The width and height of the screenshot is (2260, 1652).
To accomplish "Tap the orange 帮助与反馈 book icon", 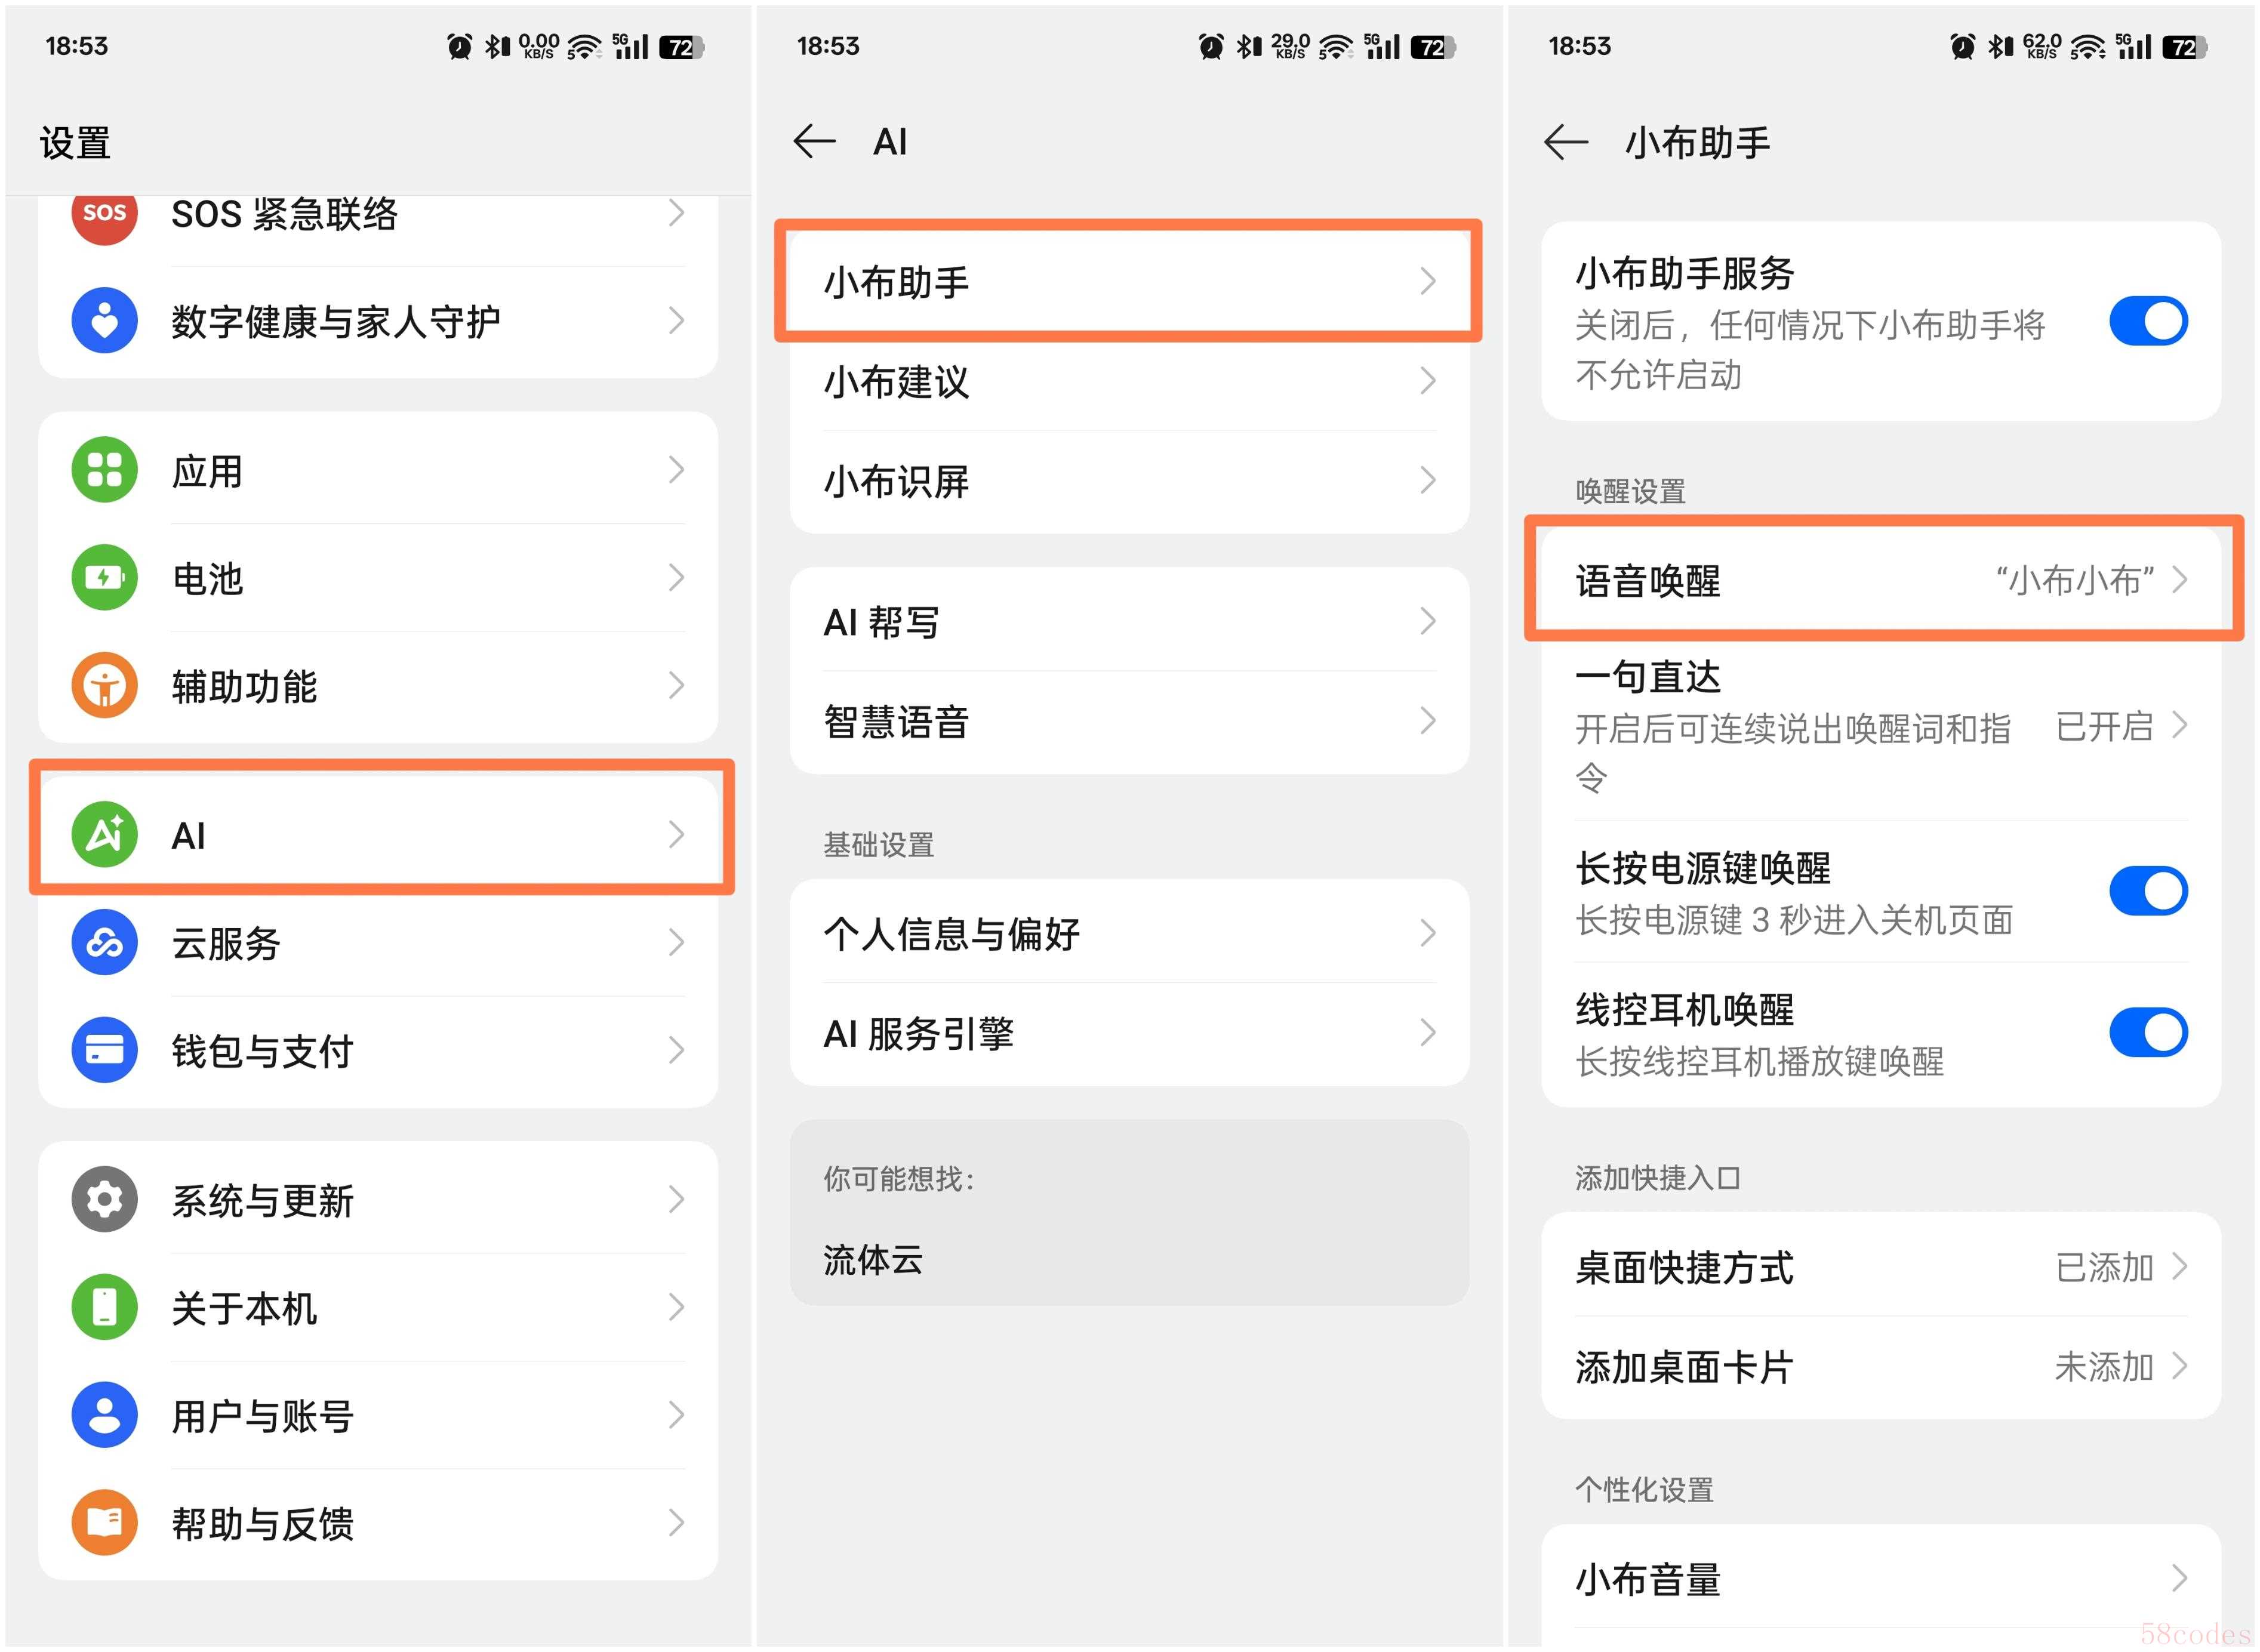I will click(x=104, y=1523).
